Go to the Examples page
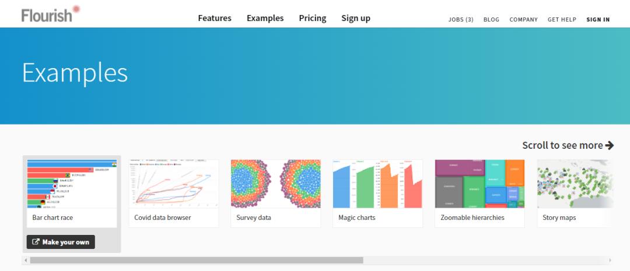 pyautogui.click(x=265, y=18)
